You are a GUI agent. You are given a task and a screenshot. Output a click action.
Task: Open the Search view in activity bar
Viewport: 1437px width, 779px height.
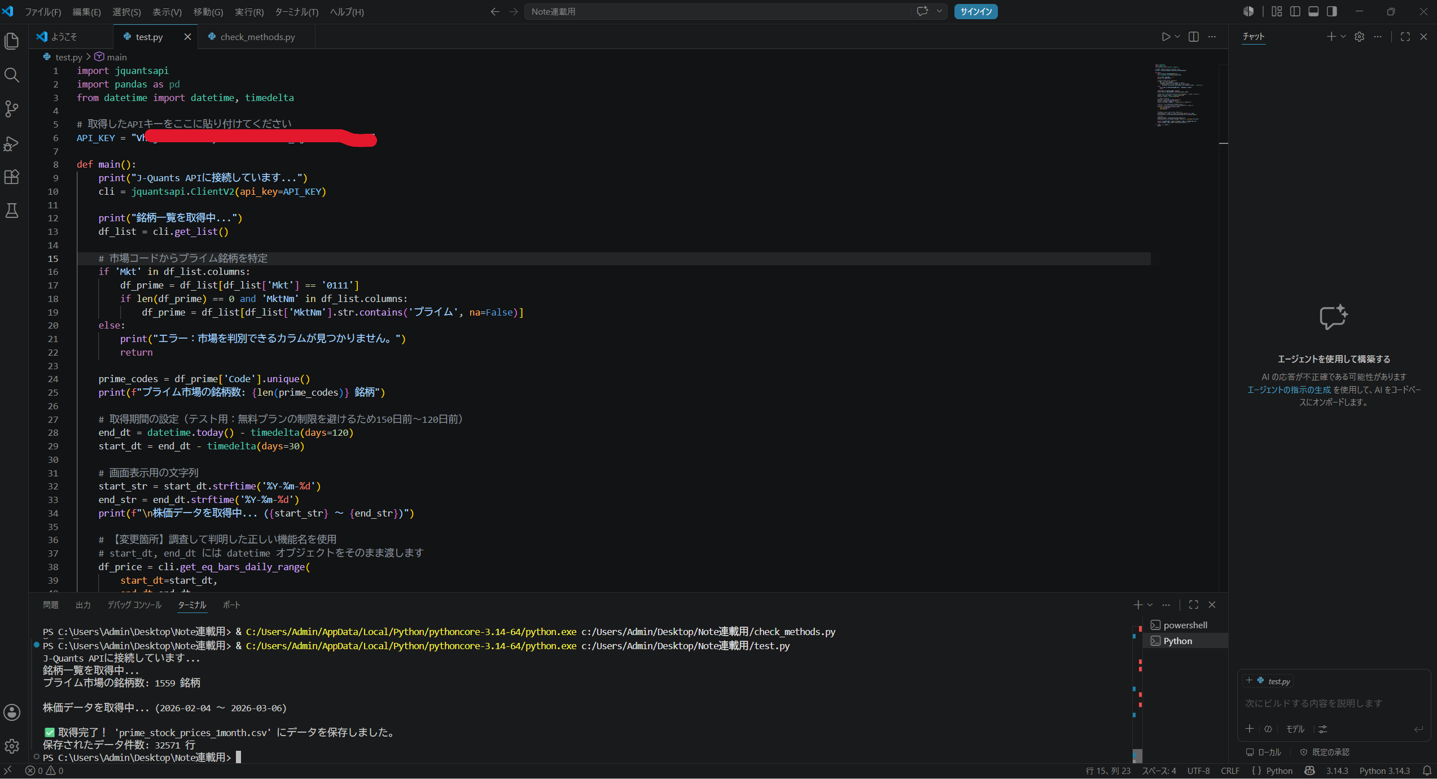(12, 75)
